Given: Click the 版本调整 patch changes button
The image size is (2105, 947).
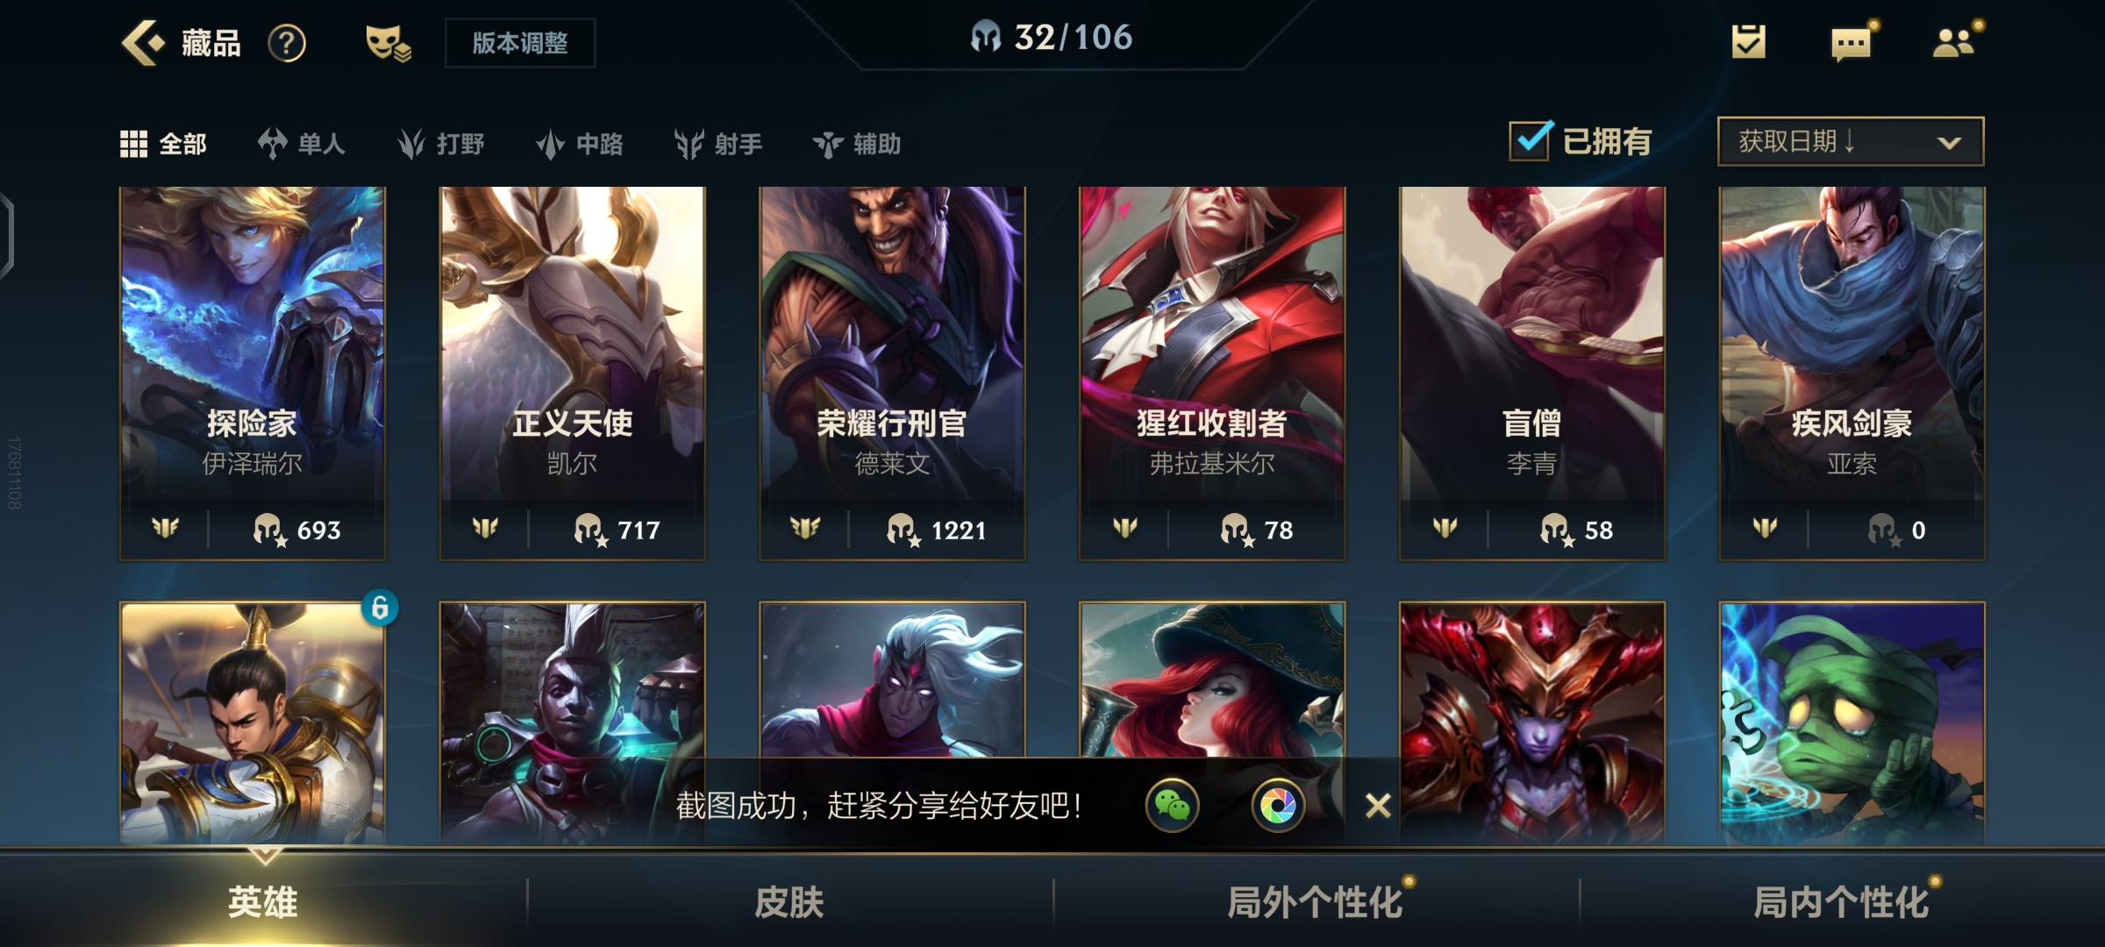Looking at the screenshot, I should pyautogui.click(x=520, y=43).
